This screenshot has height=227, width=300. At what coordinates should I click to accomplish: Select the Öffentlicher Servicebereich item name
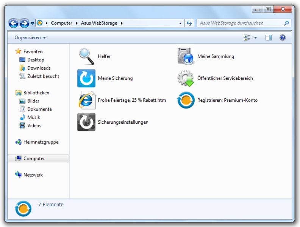(225, 78)
